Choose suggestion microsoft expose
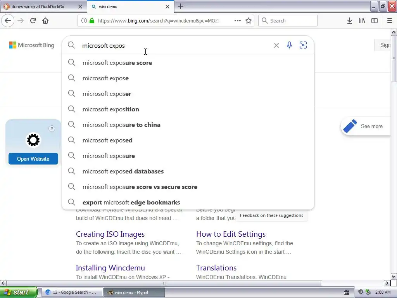 188,78
